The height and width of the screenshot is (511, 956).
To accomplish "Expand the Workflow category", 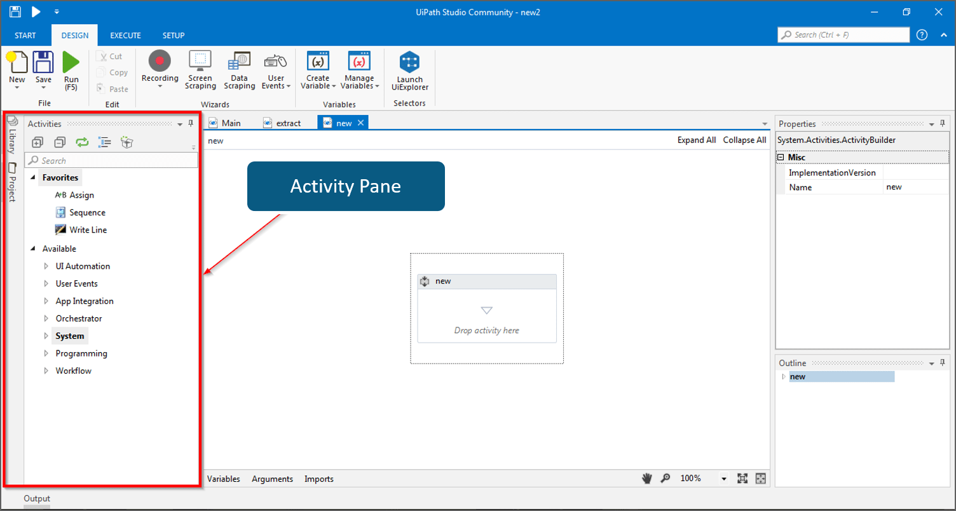I will (46, 371).
